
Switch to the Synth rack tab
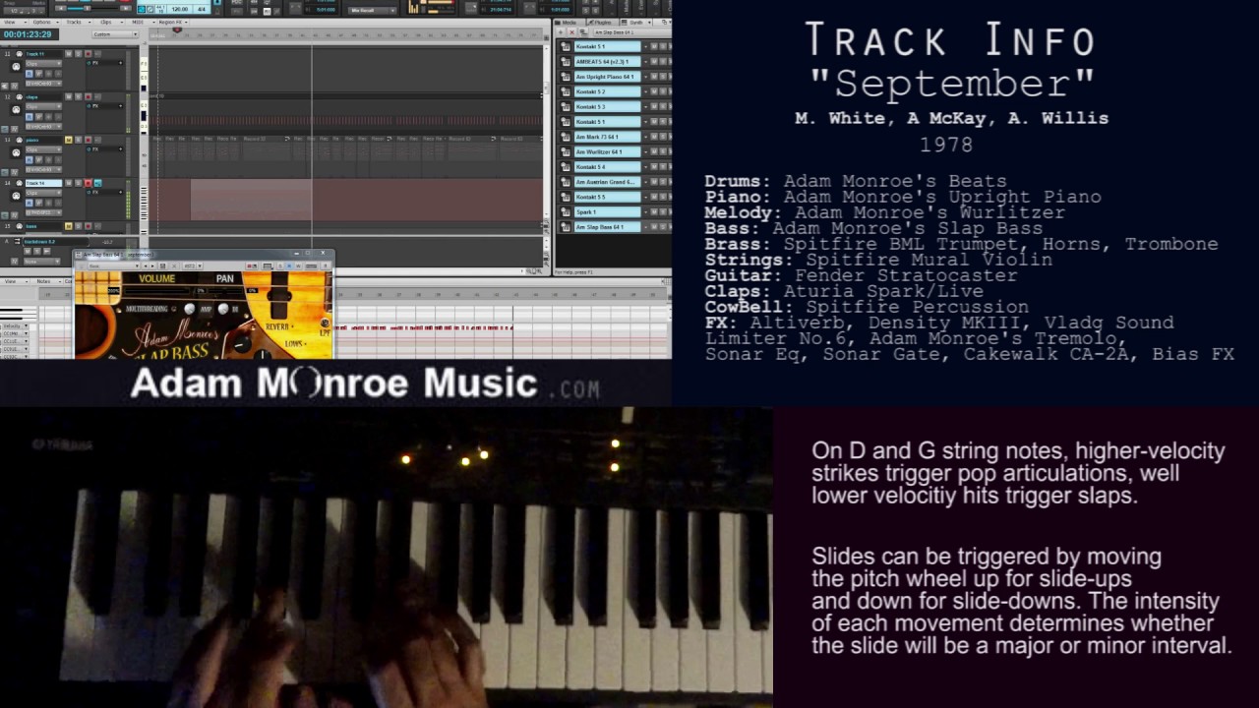(635, 23)
